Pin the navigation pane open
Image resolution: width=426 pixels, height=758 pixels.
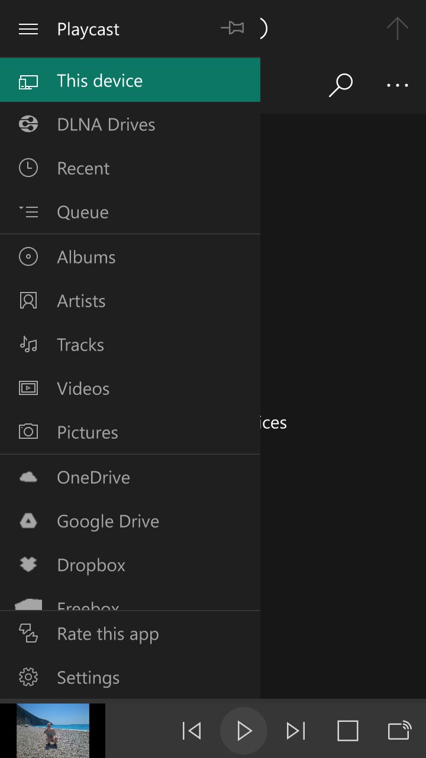pyautogui.click(x=232, y=28)
